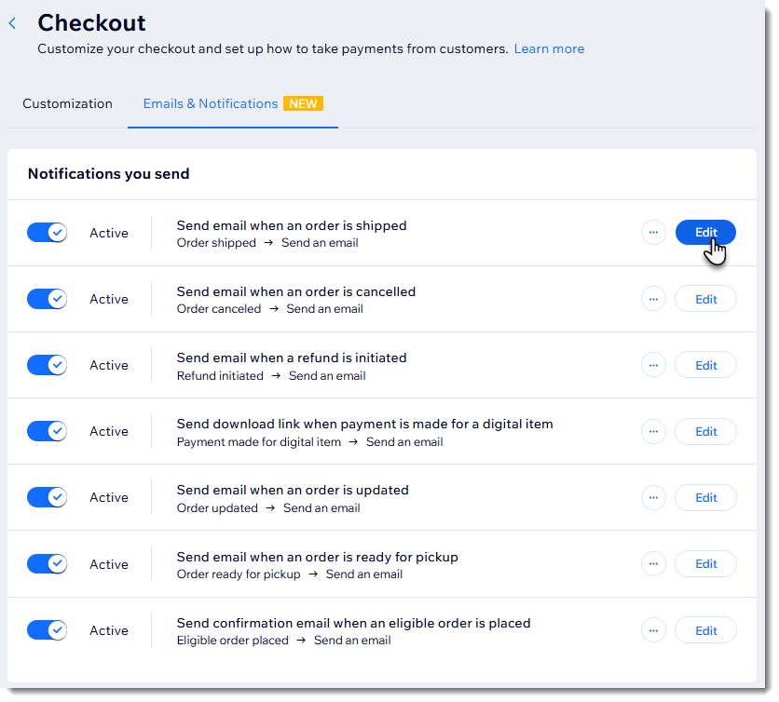This screenshot has height=702, width=779.
Task: Edit the digital item download link email
Action: [x=705, y=431]
